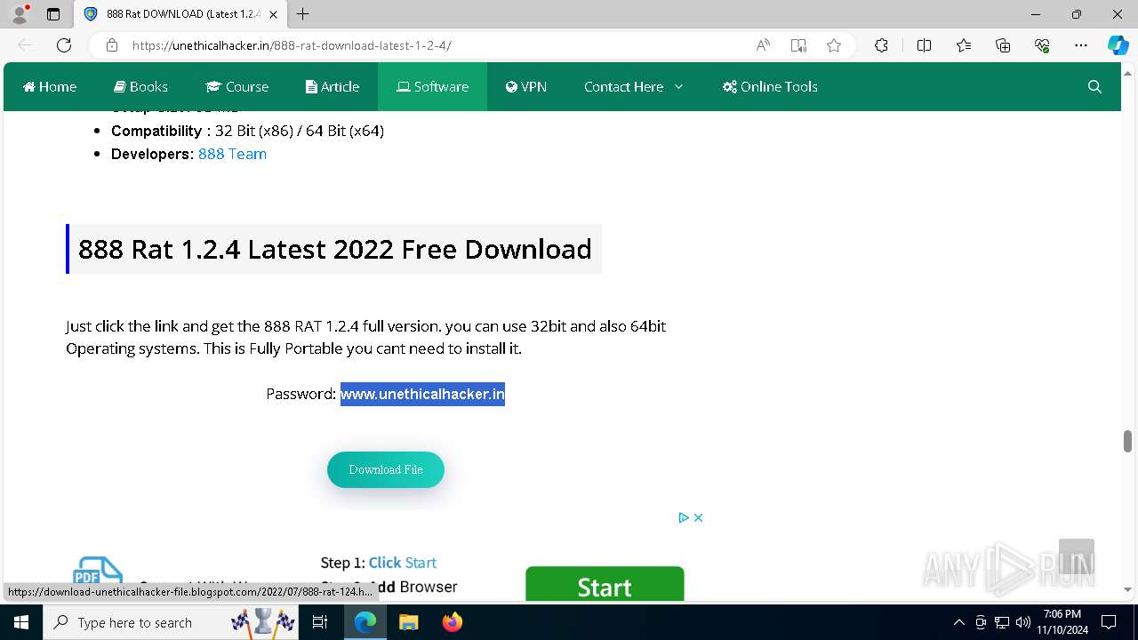Enter Immersive Reader mode
This screenshot has height=640, width=1138.
[798, 45]
